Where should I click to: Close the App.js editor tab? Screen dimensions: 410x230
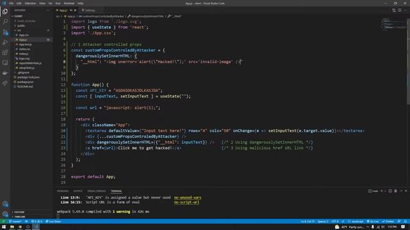click(75, 10)
